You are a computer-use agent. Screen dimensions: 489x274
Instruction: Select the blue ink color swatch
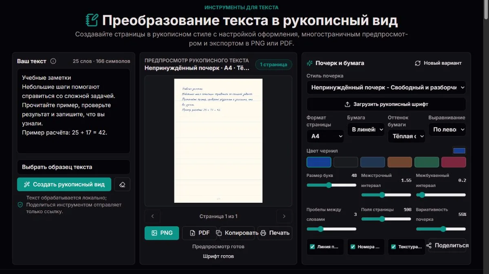(x=319, y=162)
